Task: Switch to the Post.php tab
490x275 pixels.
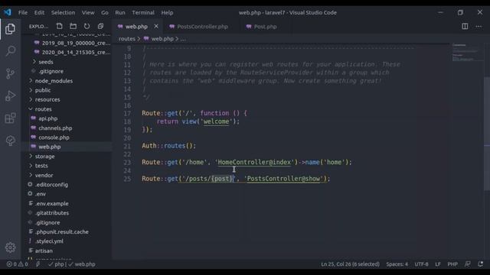Action: tap(265, 27)
